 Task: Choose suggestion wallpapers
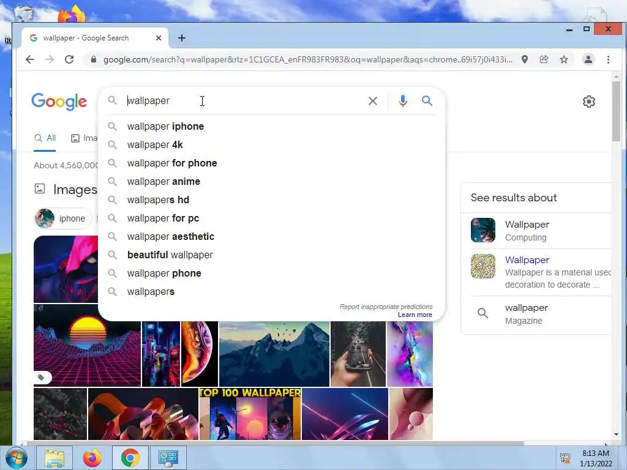tap(271, 292)
